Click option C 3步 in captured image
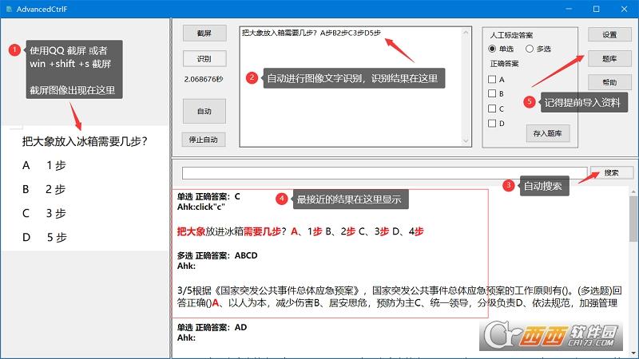This screenshot has height=359, width=639. [x=44, y=213]
